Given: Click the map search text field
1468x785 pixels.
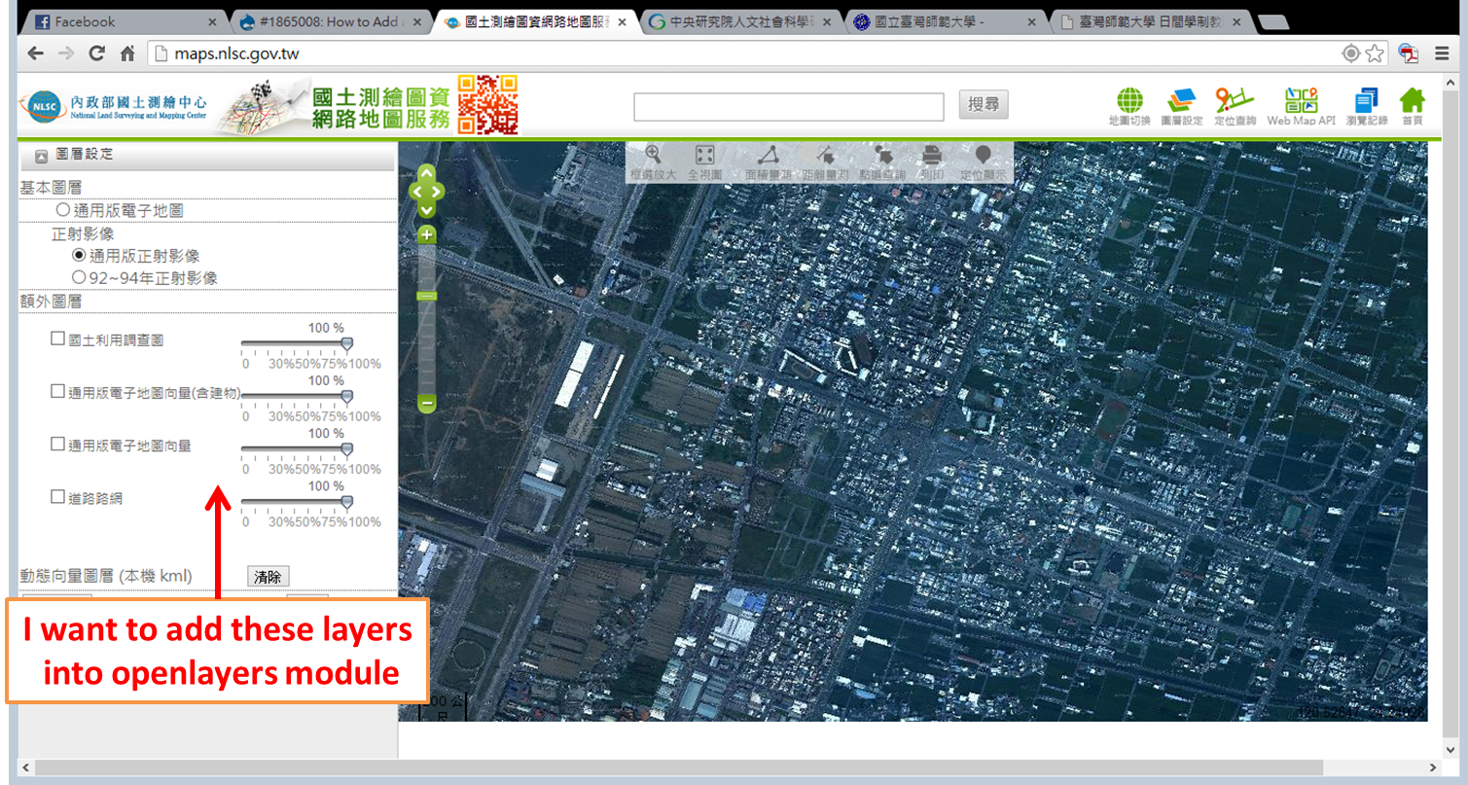Looking at the screenshot, I should tap(789, 106).
